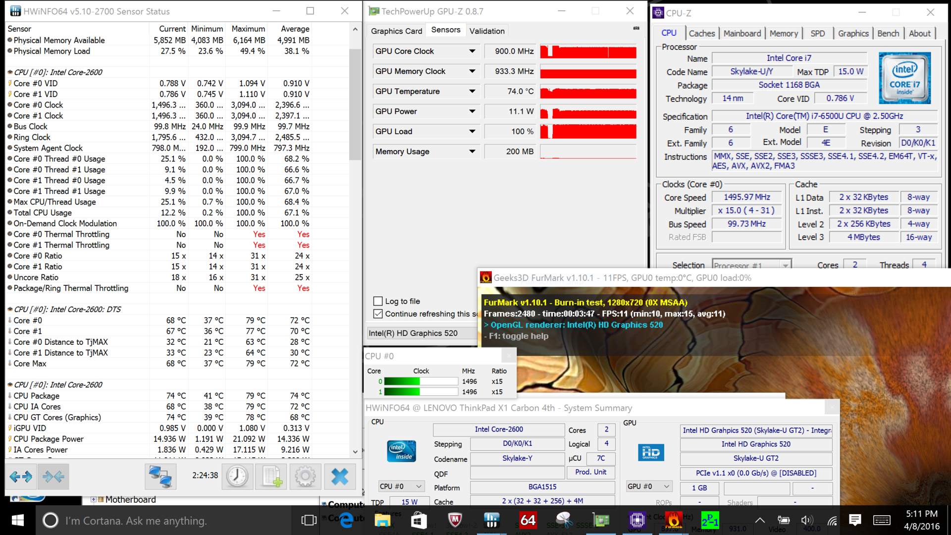Show hidden system tray icons chevron
Viewport: 951px width, 535px height.
[760, 520]
